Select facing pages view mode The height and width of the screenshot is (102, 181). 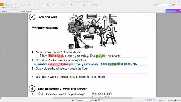151,100
